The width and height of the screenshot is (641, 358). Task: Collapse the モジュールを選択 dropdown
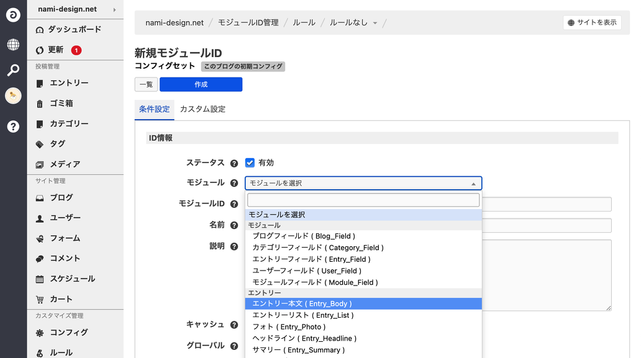click(x=363, y=183)
